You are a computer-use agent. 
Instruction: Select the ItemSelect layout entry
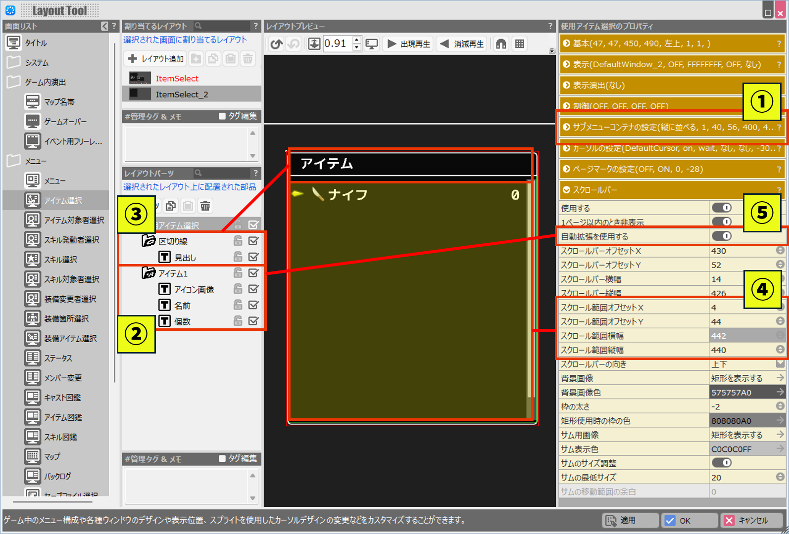177,78
